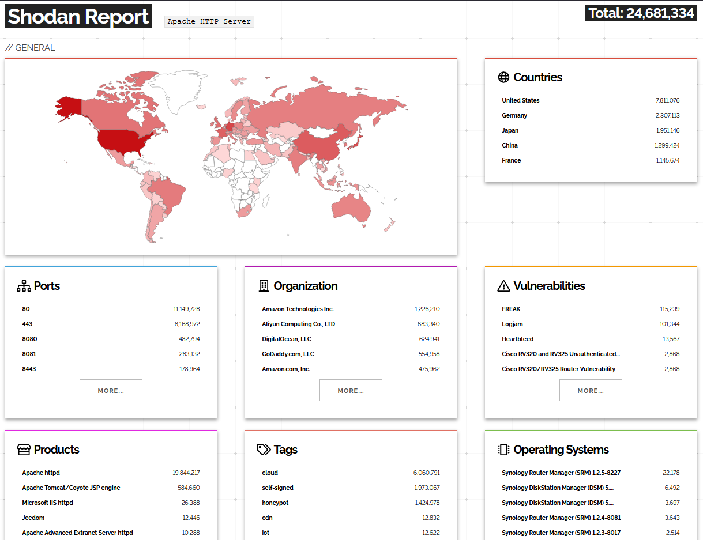
Task: Open MORE... in the Vulnerabilities card
Action: (x=591, y=390)
